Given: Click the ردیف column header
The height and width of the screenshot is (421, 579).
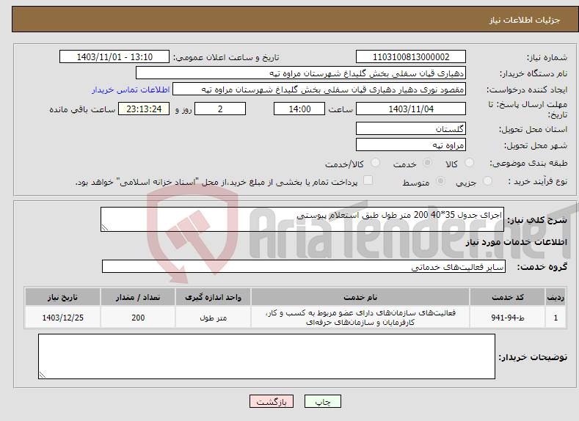Looking at the screenshot, I should (556, 297).
